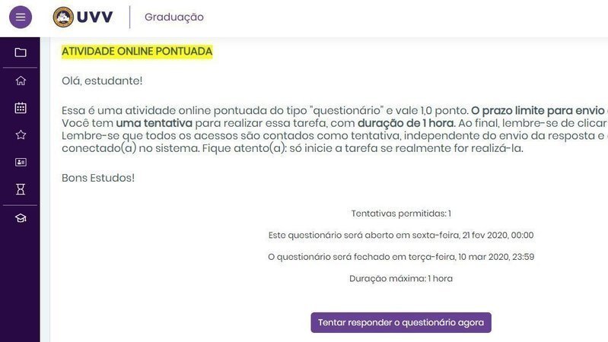Click the 'Duração máxima: 1 hora' text
The width and height of the screenshot is (608, 342).
tap(401, 278)
